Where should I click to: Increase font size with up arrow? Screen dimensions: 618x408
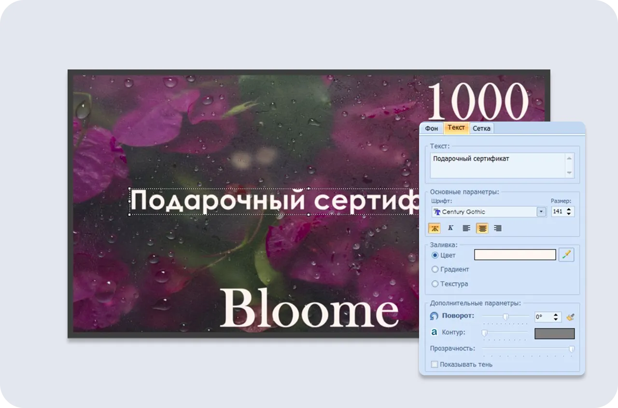[x=569, y=209]
